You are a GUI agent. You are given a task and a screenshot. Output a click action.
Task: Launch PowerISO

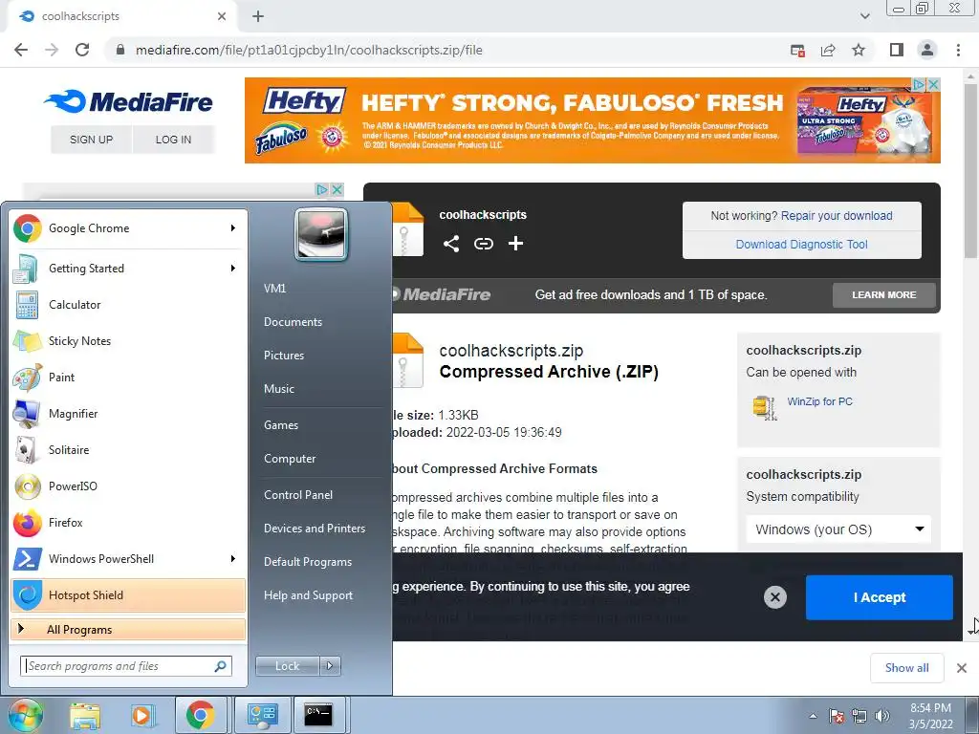(x=128, y=486)
